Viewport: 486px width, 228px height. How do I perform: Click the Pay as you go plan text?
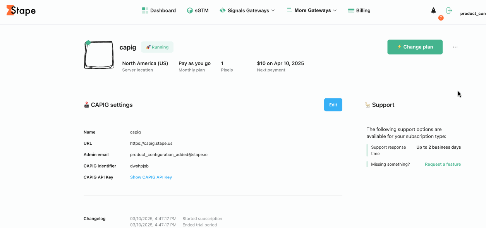[x=194, y=63]
